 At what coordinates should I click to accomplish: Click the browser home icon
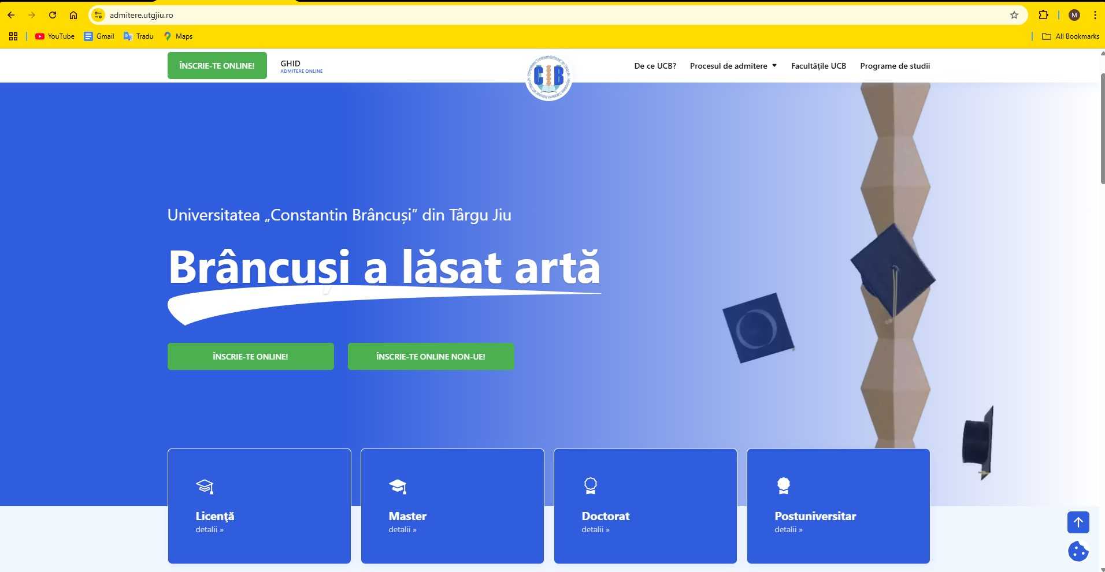73,15
